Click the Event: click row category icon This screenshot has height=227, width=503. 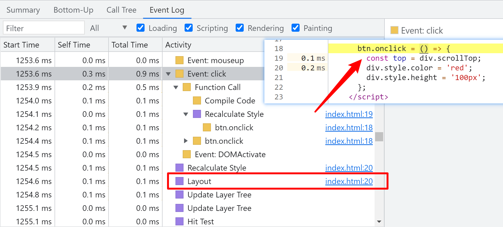pyautogui.click(x=179, y=74)
